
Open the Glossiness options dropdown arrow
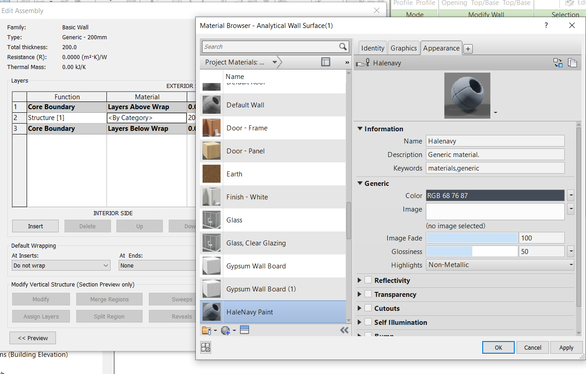click(571, 251)
